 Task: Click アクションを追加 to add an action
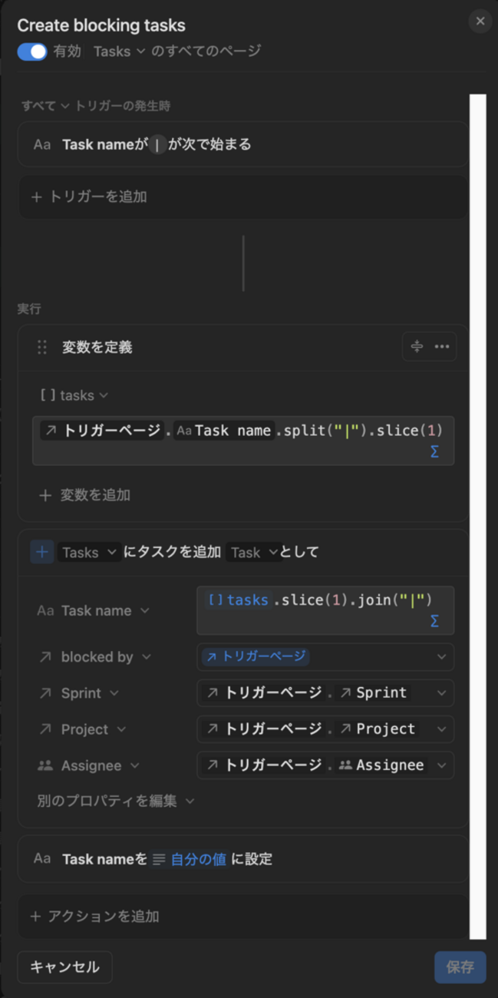[242, 916]
